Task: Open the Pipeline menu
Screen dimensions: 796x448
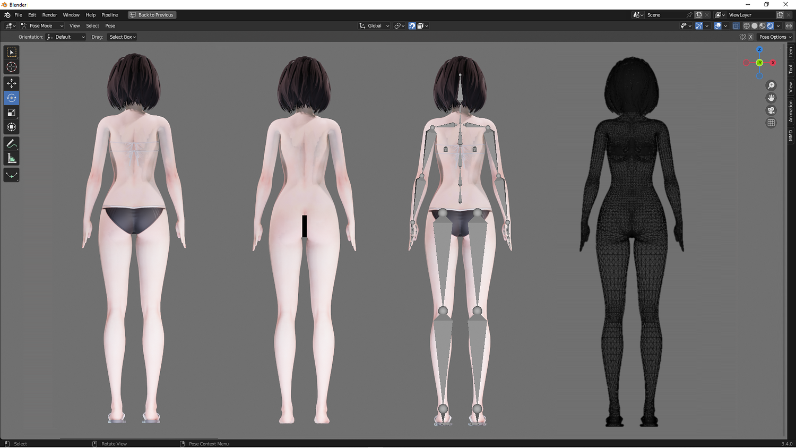Action: pyautogui.click(x=110, y=15)
